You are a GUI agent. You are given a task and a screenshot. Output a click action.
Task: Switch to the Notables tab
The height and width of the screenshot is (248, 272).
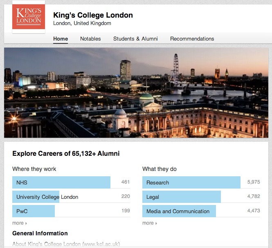(x=90, y=39)
